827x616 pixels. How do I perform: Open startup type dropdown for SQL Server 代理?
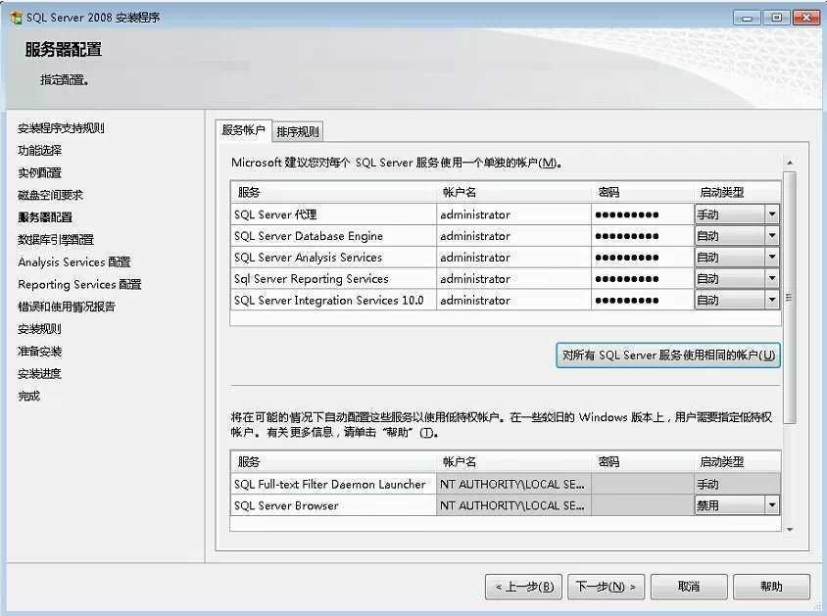771,214
